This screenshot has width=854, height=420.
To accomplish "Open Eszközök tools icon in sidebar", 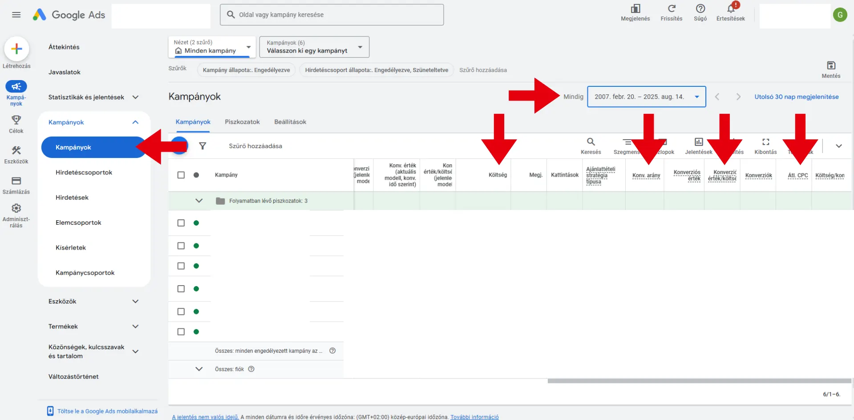I will click(16, 150).
